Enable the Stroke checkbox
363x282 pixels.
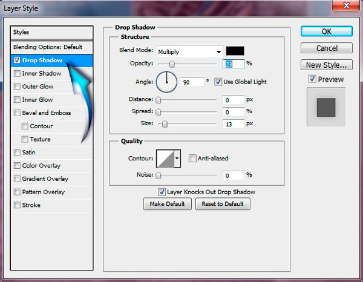click(x=17, y=205)
